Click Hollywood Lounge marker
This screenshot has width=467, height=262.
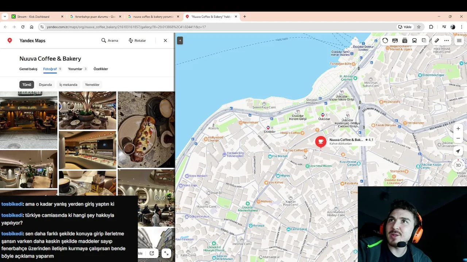(213, 139)
